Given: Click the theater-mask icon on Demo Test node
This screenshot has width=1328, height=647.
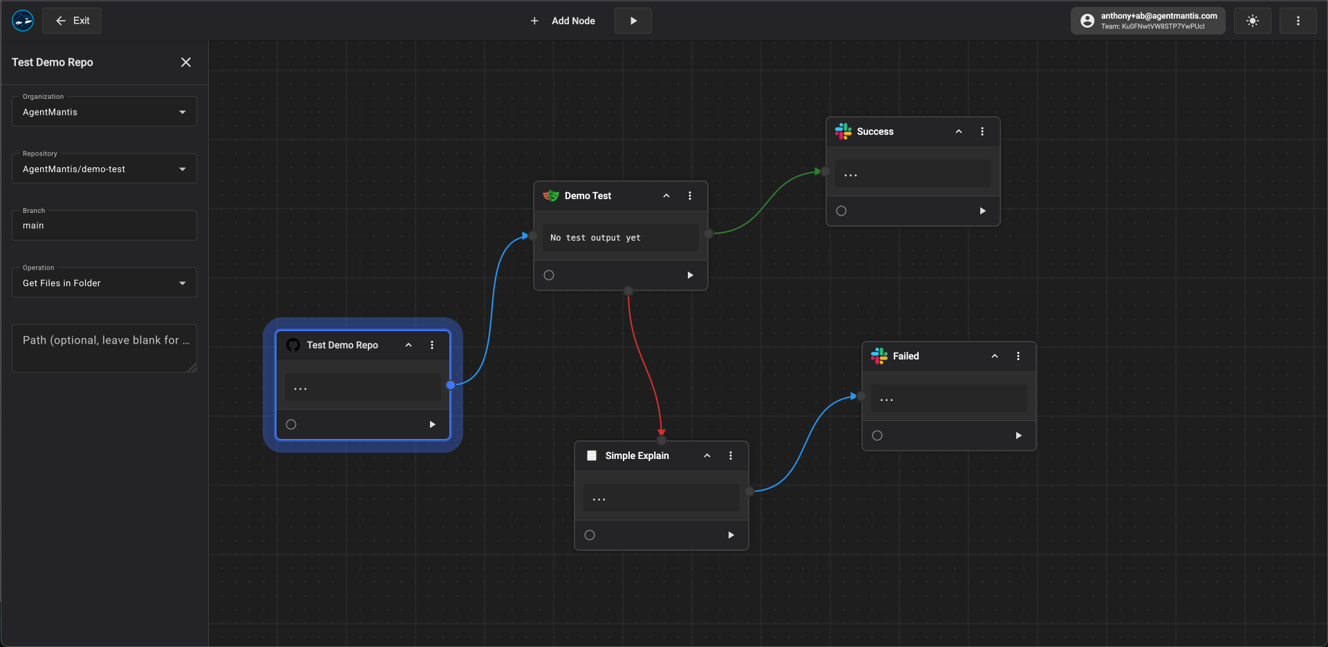Looking at the screenshot, I should coord(551,196).
